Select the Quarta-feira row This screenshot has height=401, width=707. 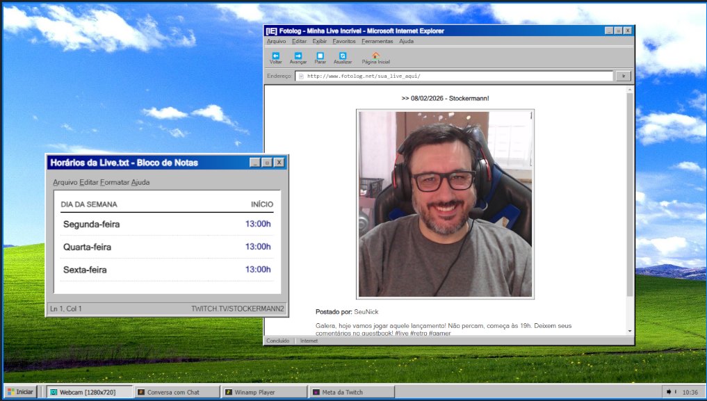click(167, 247)
